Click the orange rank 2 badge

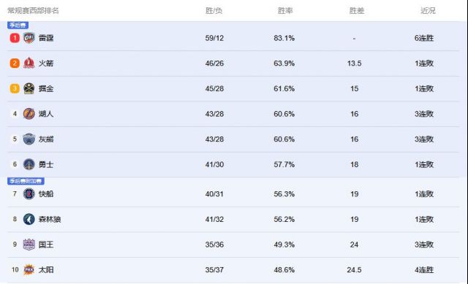coord(15,64)
